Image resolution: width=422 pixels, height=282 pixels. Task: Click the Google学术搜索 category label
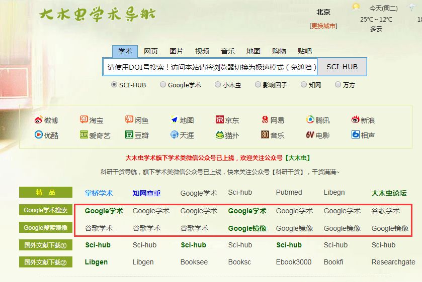point(46,210)
